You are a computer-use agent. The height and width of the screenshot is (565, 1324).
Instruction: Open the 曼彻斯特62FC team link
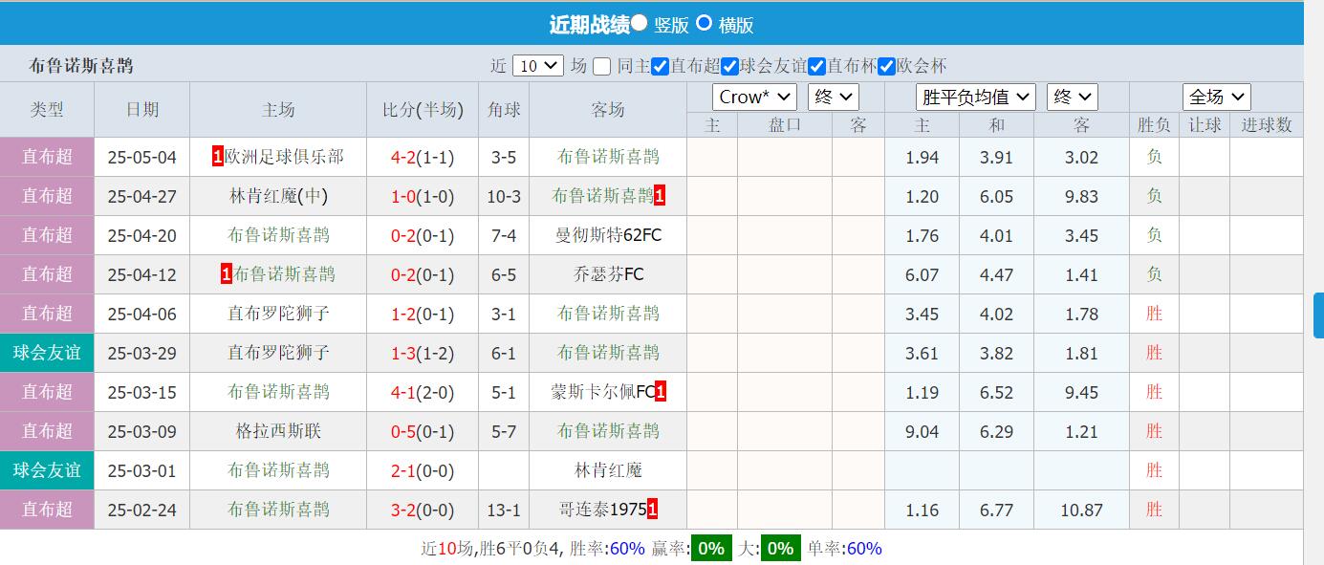pyautogui.click(x=608, y=235)
